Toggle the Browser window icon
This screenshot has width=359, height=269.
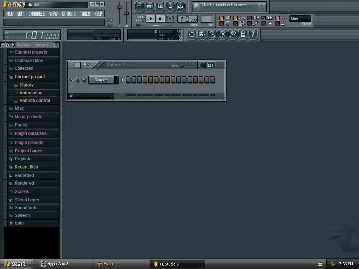pos(170,6)
